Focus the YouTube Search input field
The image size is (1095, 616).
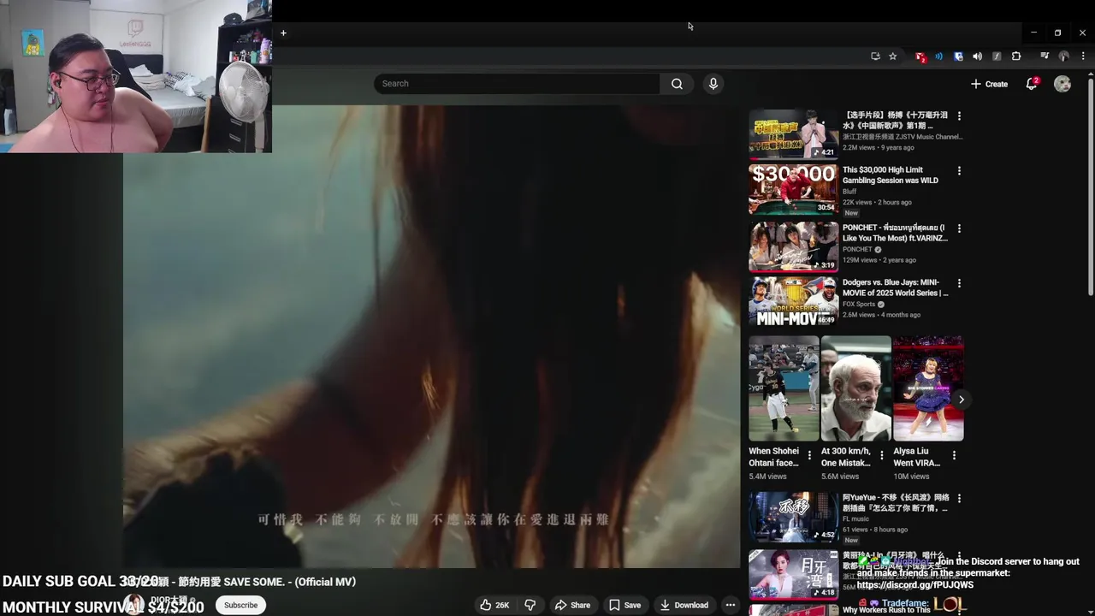[516, 84]
